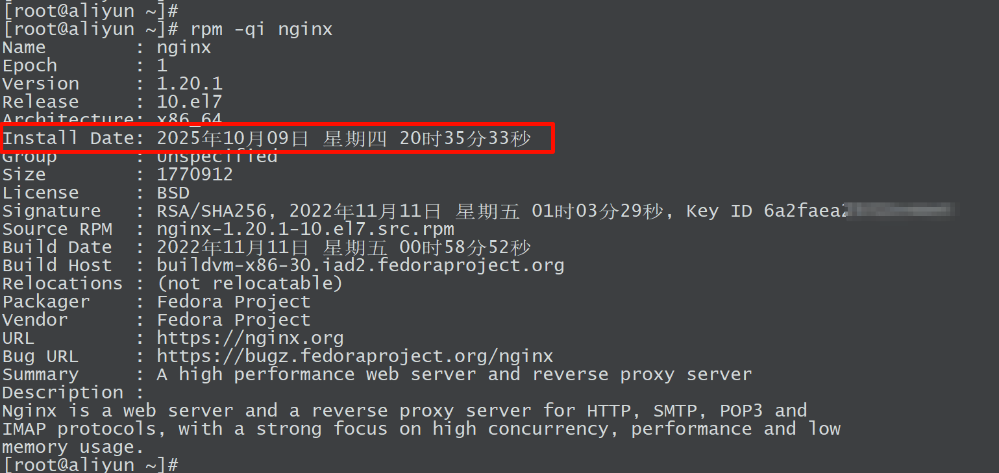The height and width of the screenshot is (473, 999).
Task: Click the Build Date value line
Action: pyautogui.click(x=343, y=247)
